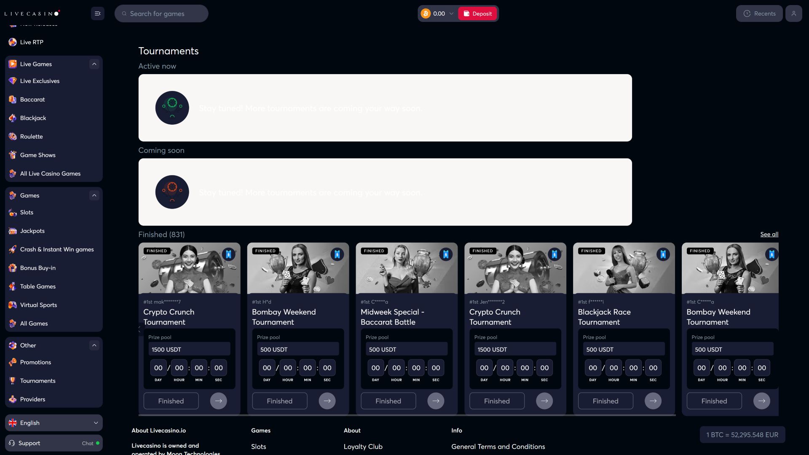This screenshot has width=809, height=455.
Task: Click Finished button on Midweek Special card
Action: coord(388,401)
